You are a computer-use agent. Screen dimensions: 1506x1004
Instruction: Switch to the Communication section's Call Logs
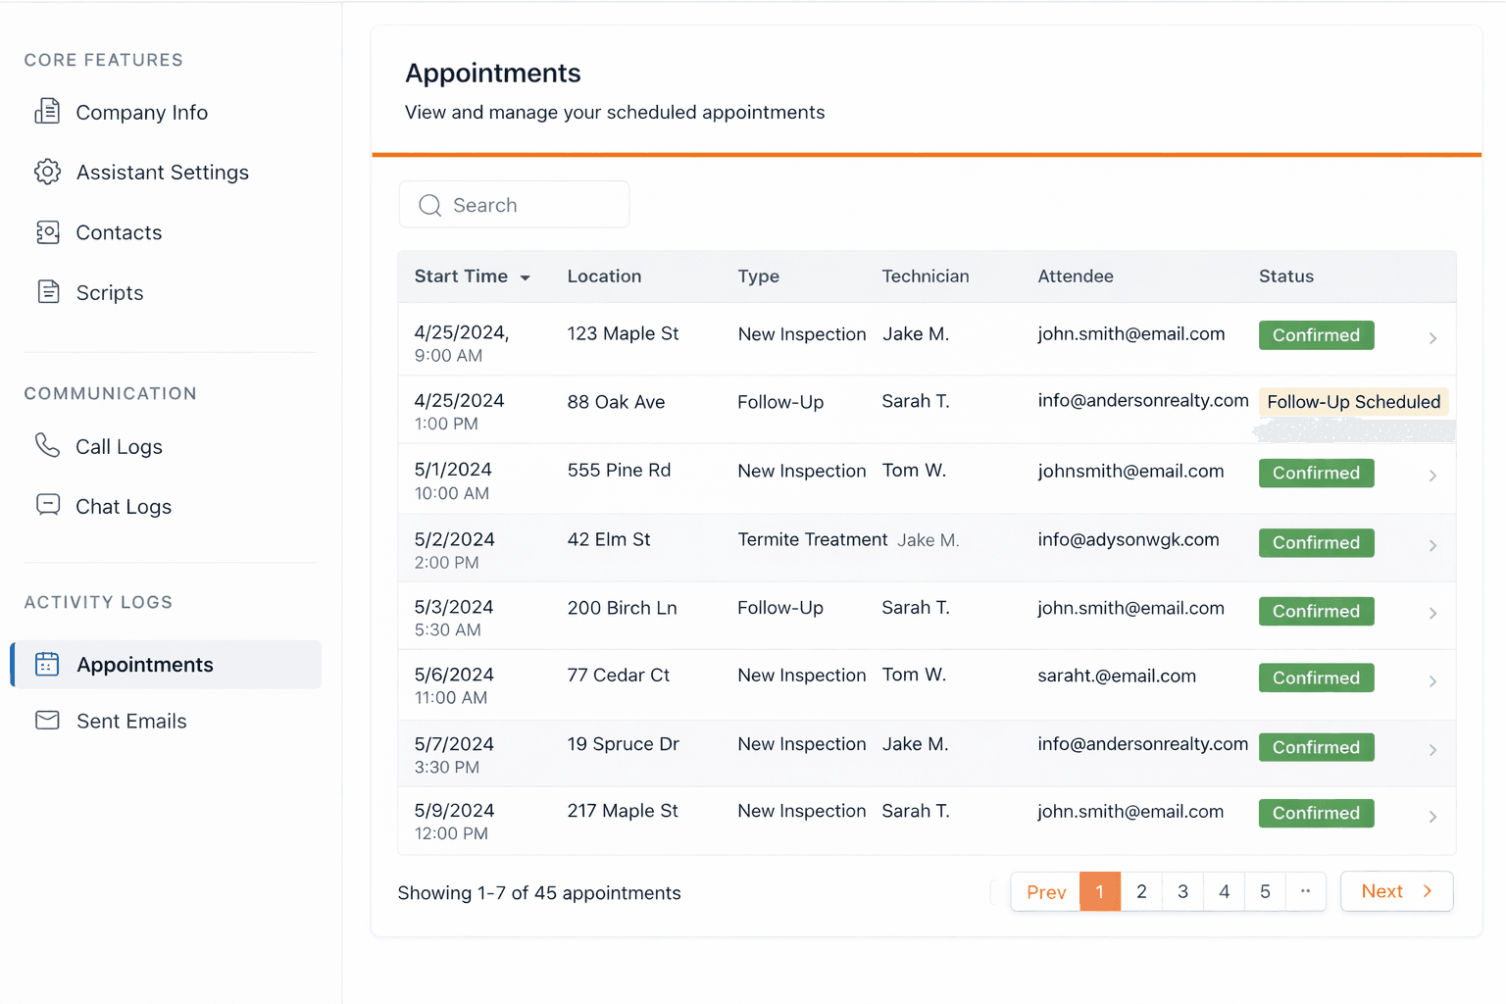pyautogui.click(x=118, y=446)
